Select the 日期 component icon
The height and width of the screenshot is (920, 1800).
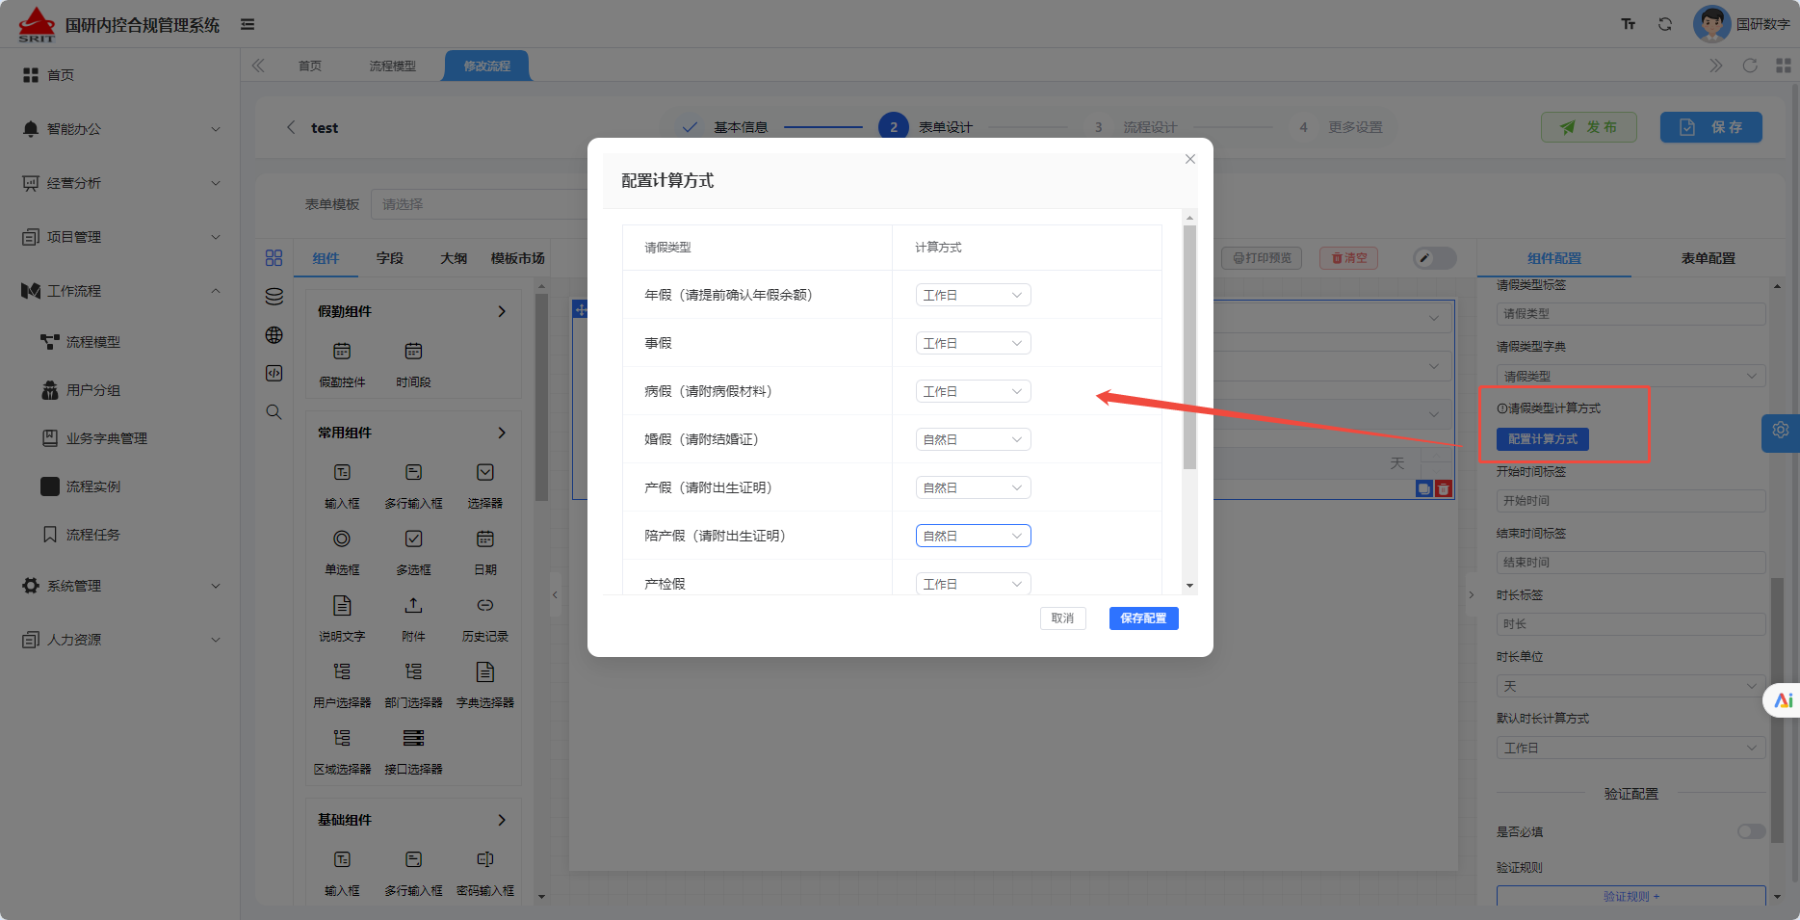point(485,539)
